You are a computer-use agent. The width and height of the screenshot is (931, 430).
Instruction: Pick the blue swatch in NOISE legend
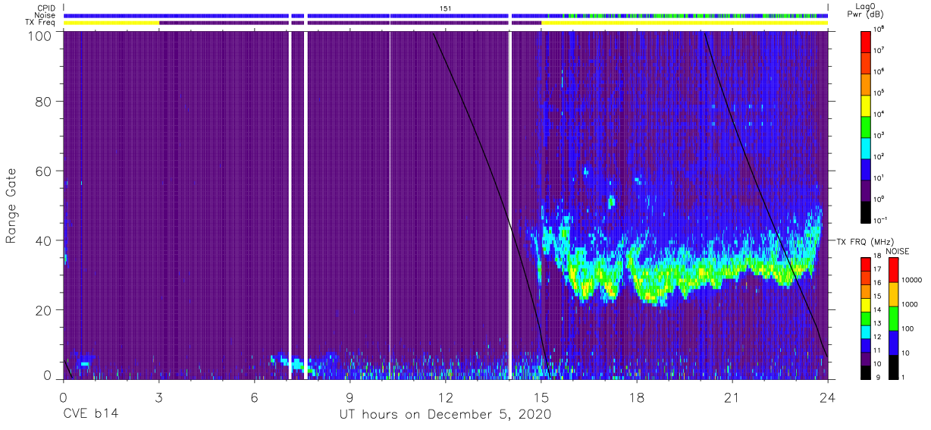(893, 343)
